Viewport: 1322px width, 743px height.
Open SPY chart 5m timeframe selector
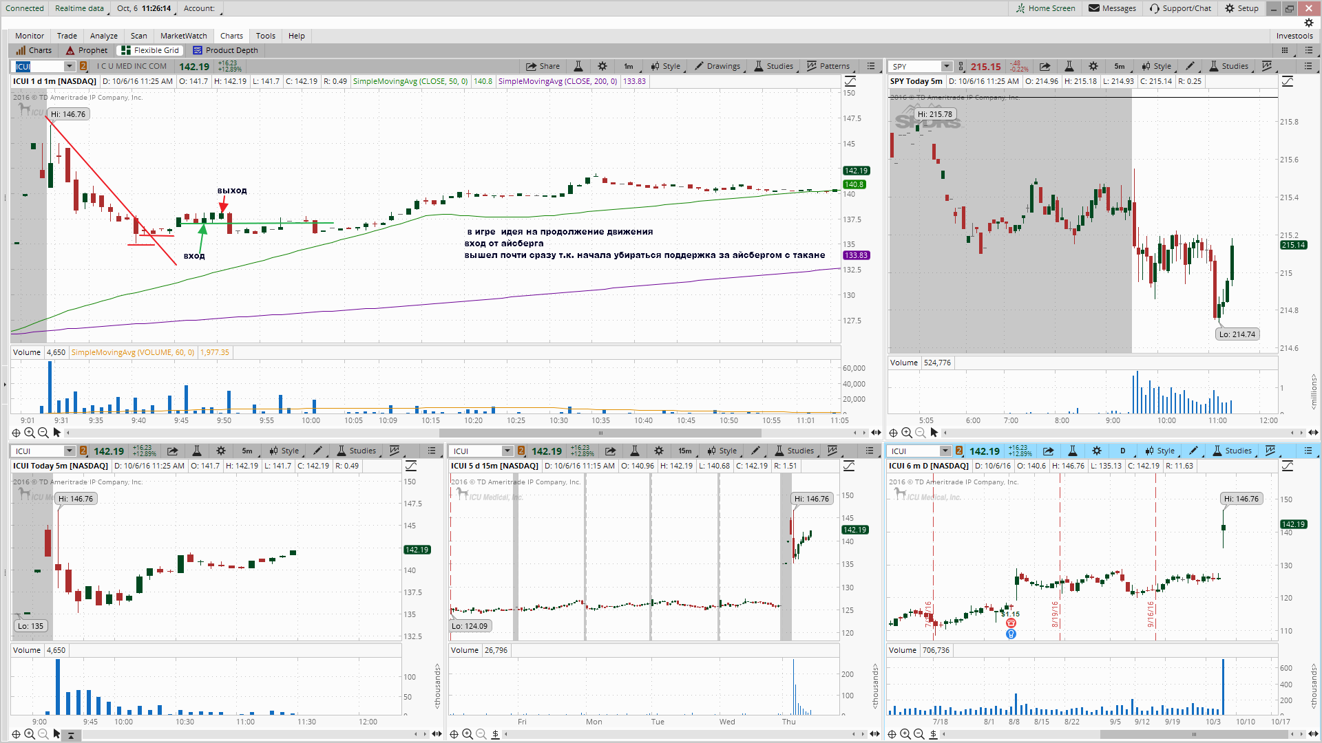[x=1120, y=66]
